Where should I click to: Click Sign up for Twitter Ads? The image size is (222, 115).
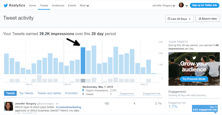(x=205, y=5)
